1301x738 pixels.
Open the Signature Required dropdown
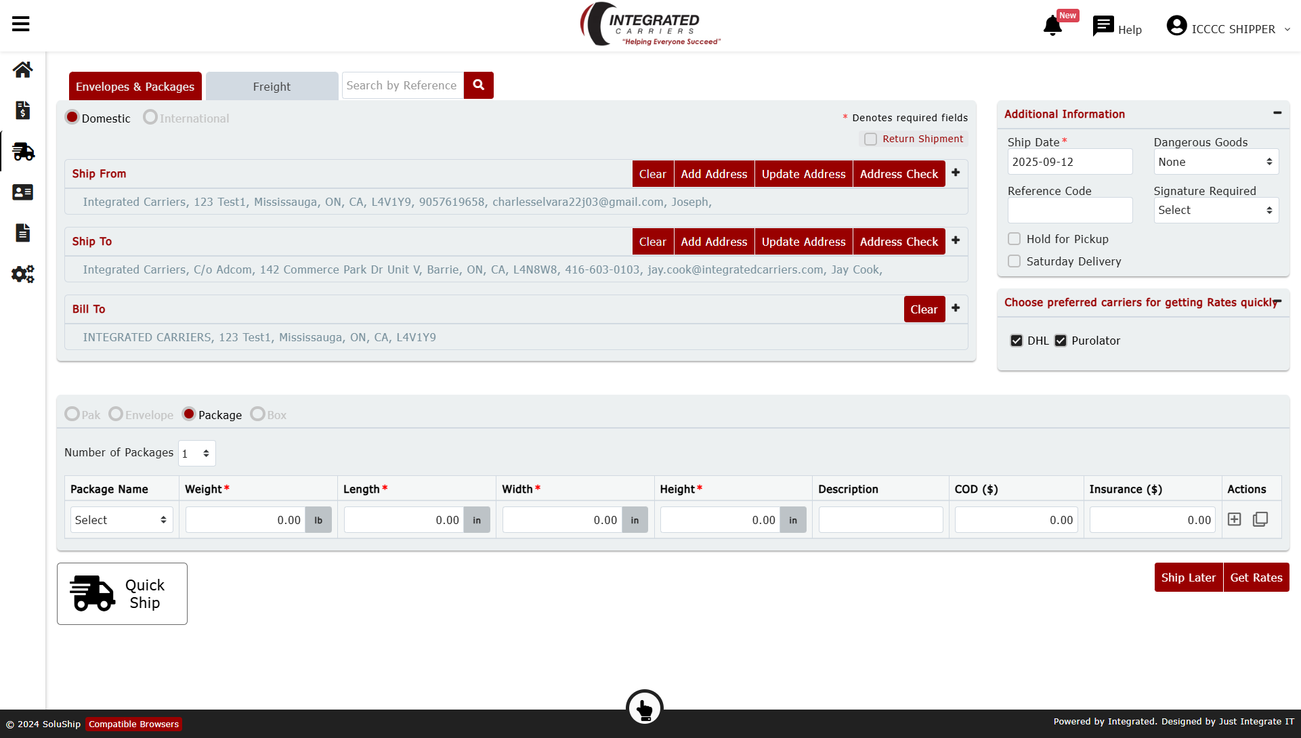(x=1216, y=210)
